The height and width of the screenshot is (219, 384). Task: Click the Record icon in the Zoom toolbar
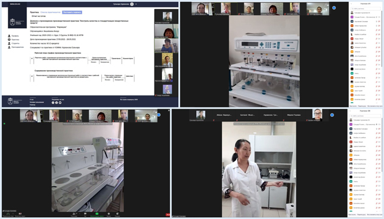point(109,214)
